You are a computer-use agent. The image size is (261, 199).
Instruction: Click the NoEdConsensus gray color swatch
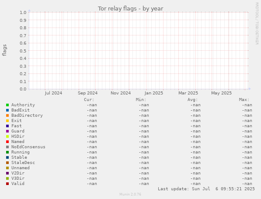click(7, 147)
